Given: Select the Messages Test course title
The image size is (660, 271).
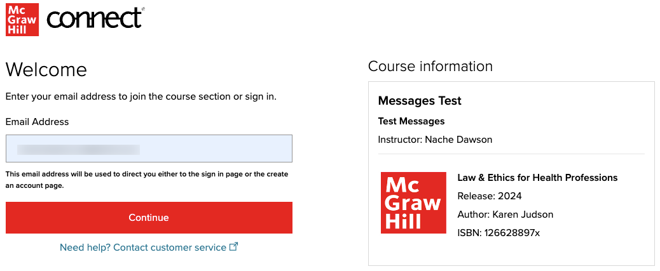Looking at the screenshot, I should pos(420,101).
